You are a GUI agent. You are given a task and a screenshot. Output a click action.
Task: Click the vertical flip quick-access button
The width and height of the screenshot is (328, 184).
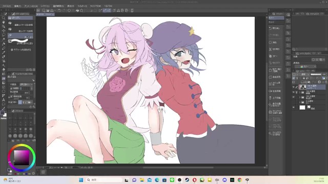click(x=276, y=98)
